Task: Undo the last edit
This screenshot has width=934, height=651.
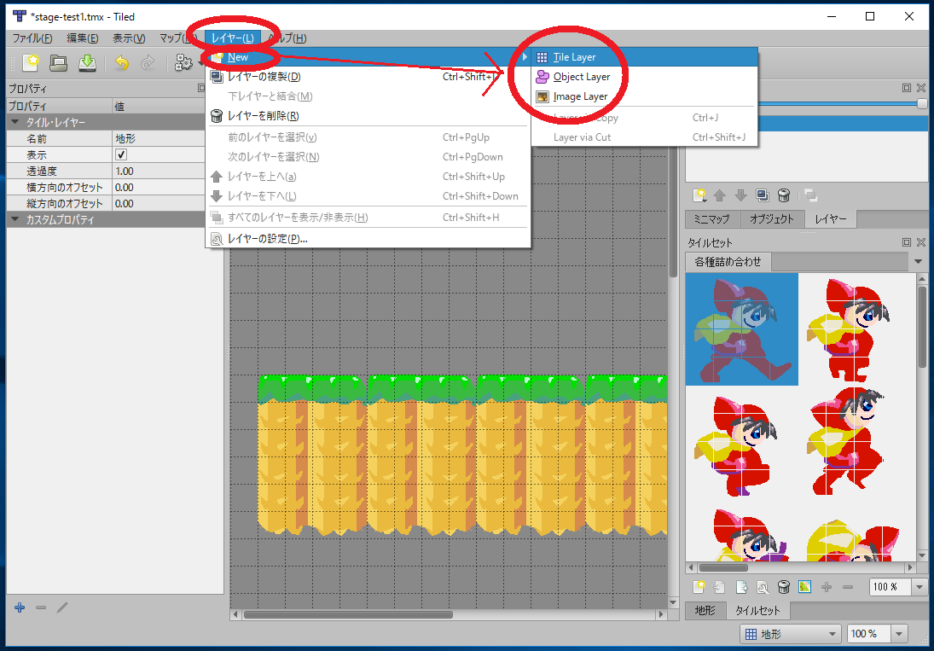Action: click(x=119, y=64)
